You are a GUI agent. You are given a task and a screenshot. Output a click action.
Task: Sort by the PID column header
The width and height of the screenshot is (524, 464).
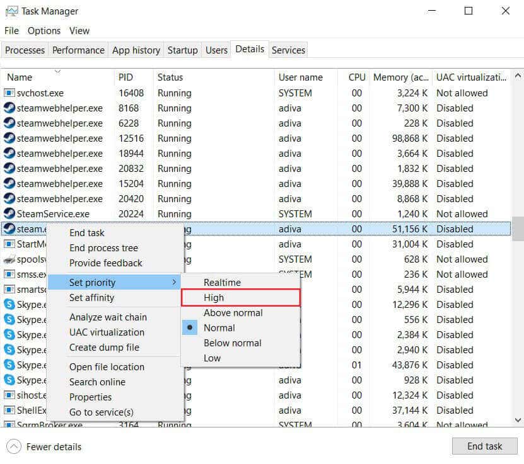[134, 77]
